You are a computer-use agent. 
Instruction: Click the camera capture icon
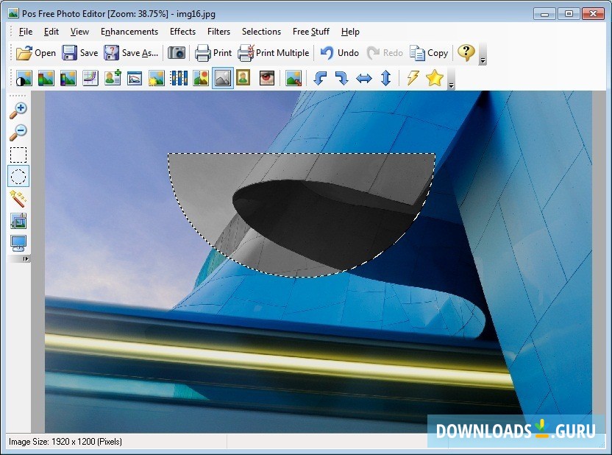coord(177,53)
